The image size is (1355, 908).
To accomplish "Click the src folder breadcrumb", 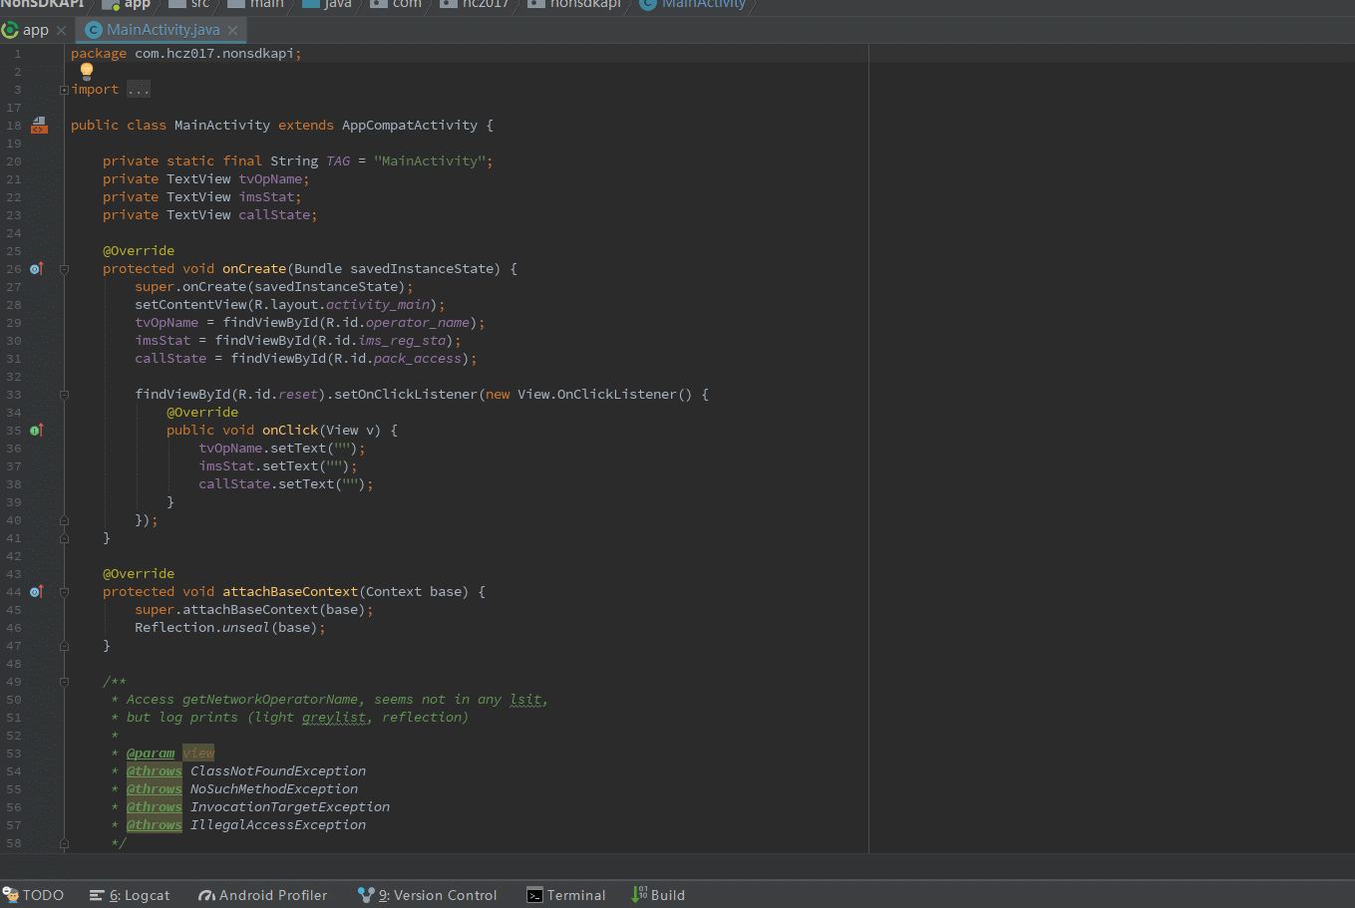I will 189,4.
